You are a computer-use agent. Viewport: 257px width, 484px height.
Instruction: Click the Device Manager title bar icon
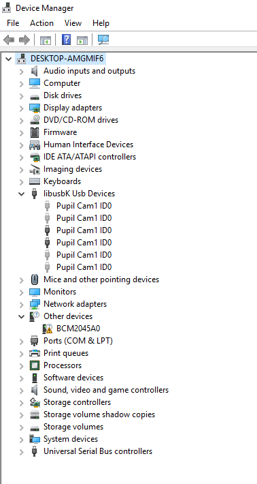7,7
